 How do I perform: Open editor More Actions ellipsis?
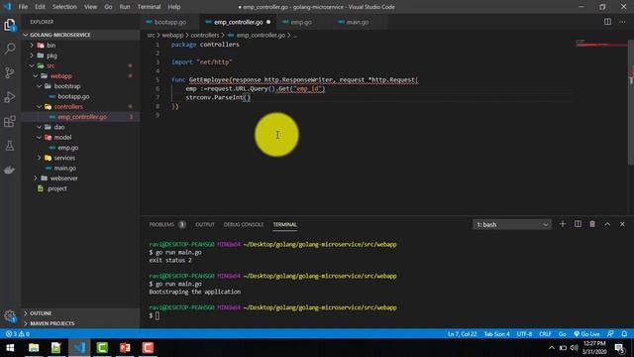[x=622, y=22]
